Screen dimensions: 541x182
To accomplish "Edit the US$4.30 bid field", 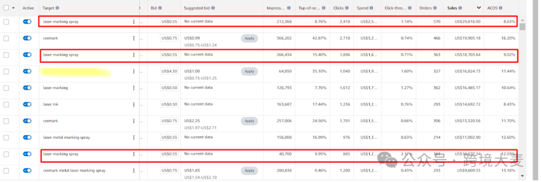I will coord(169,71).
